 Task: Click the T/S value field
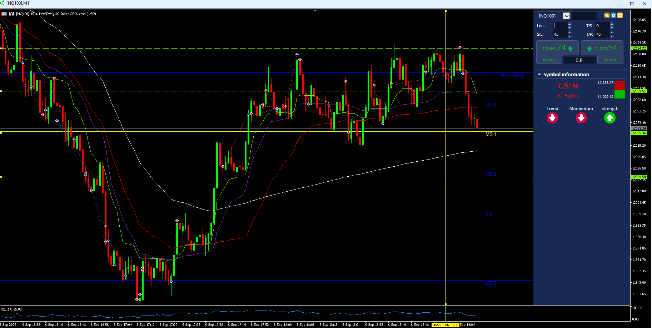[x=602, y=26]
